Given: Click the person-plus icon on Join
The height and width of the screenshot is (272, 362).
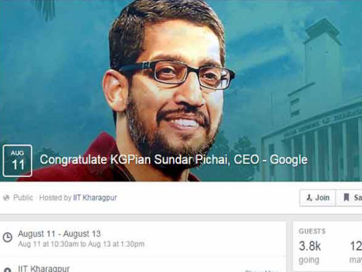Looking at the screenshot, I should (310, 198).
